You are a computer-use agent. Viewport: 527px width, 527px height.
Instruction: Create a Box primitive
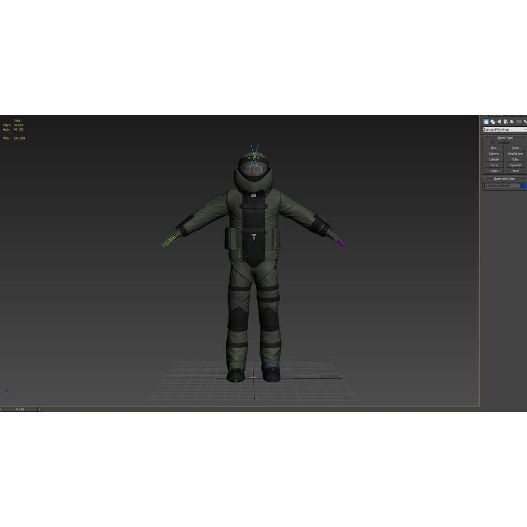pyautogui.click(x=494, y=148)
